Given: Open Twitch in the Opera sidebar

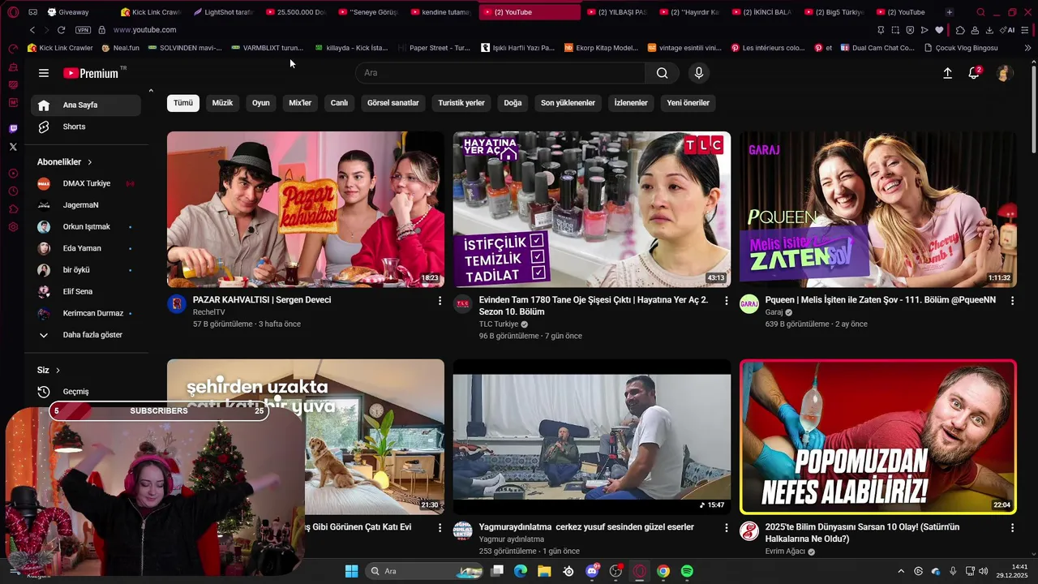Looking at the screenshot, I should (13, 129).
